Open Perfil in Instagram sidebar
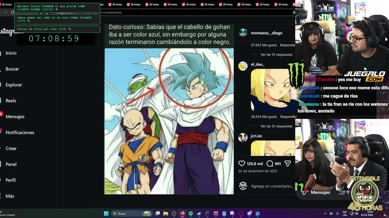 [x=11, y=180]
